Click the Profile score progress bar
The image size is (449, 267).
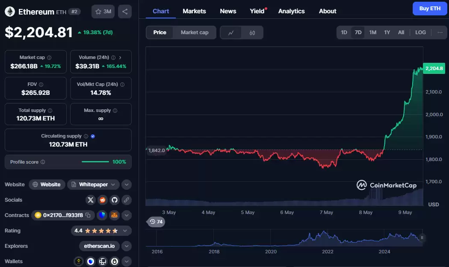click(x=95, y=162)
